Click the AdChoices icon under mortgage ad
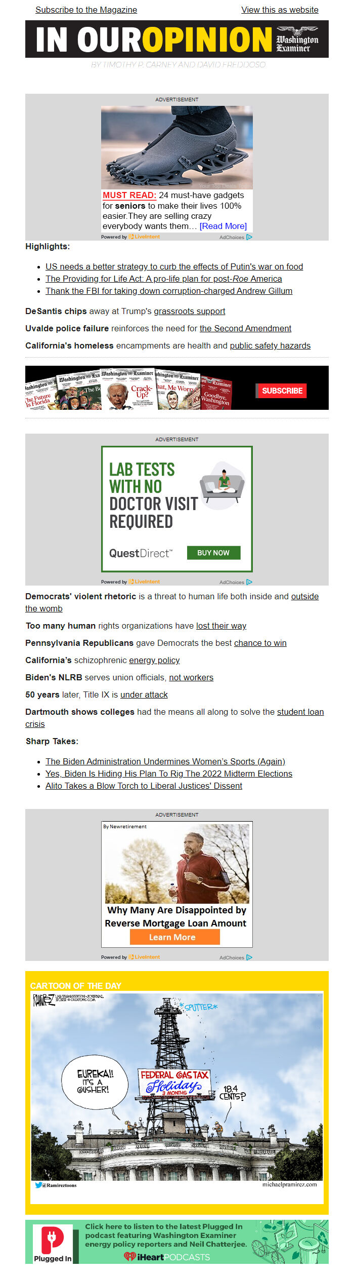Screen dimensions: 354x1274 pos(249,957)
